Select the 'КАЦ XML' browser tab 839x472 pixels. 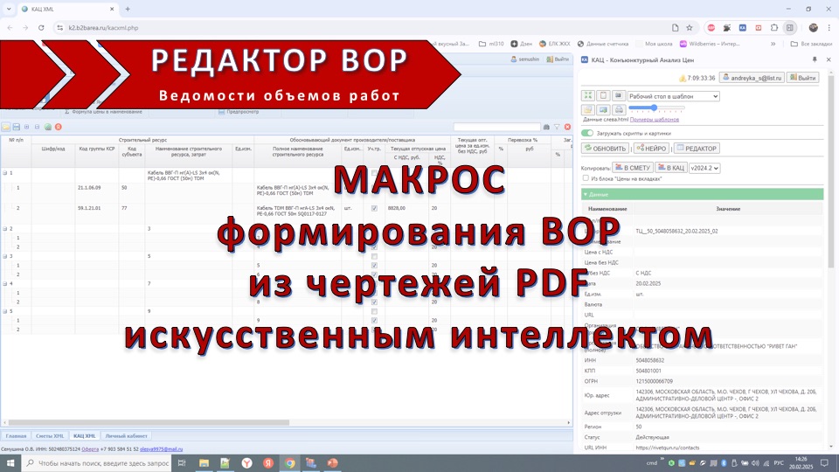pos(67,9)
